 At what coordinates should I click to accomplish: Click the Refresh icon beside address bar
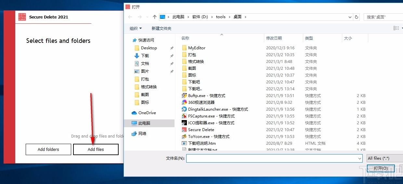point(357,17)
